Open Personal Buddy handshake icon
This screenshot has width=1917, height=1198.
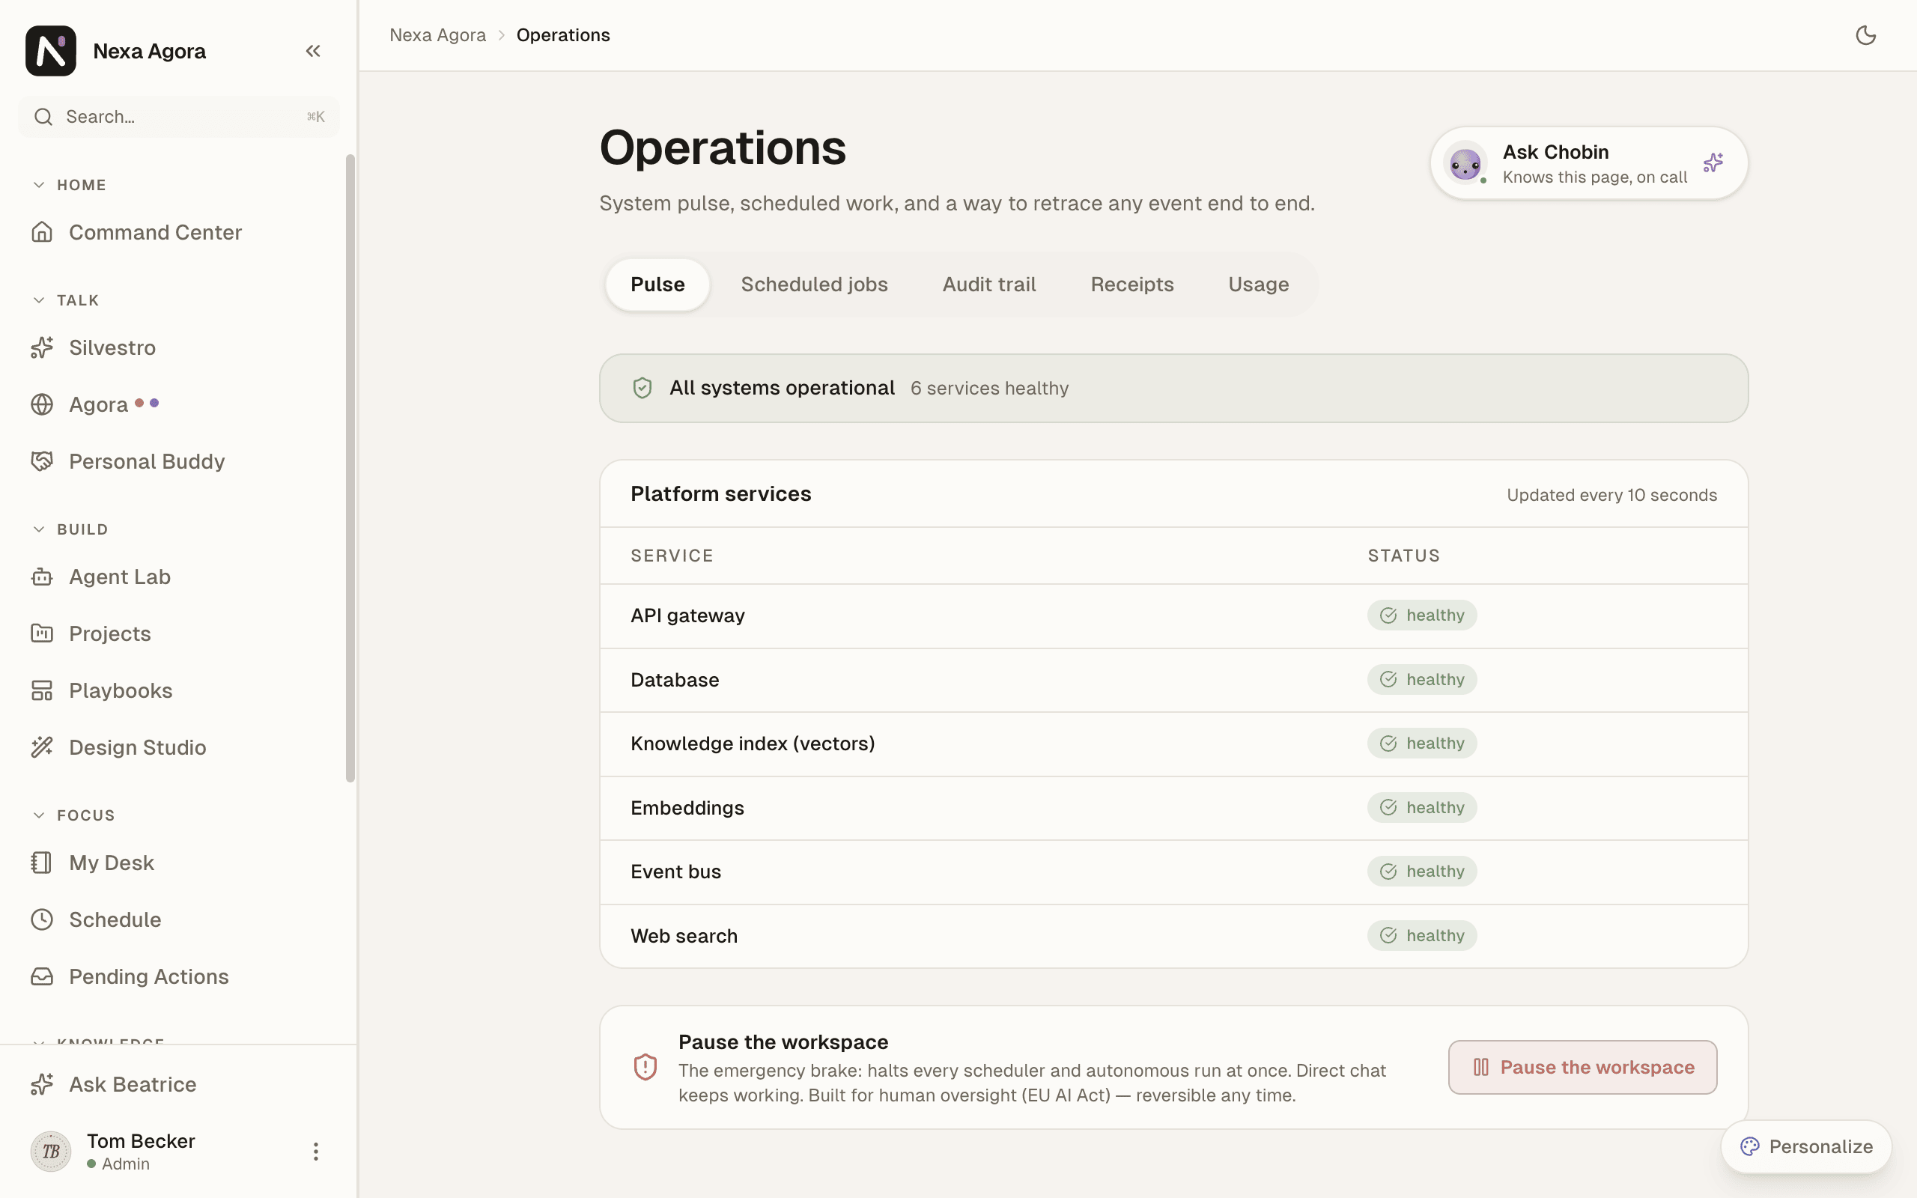[42, 461]
